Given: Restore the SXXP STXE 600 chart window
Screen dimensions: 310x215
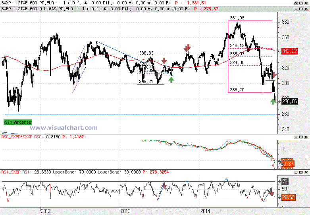Looking at the screenshot, I should tap(296, 3).
